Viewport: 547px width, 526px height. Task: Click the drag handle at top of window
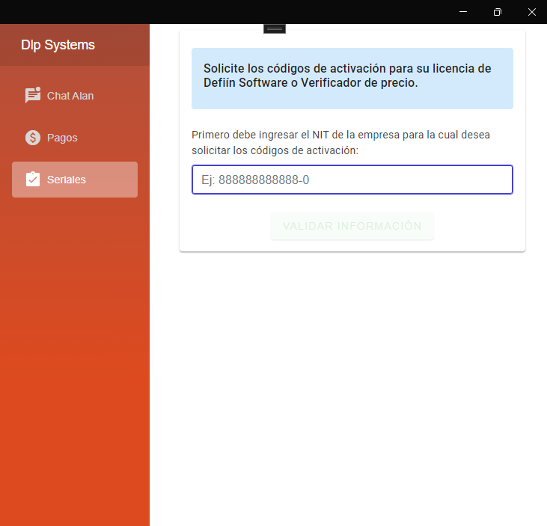point(275,28)
